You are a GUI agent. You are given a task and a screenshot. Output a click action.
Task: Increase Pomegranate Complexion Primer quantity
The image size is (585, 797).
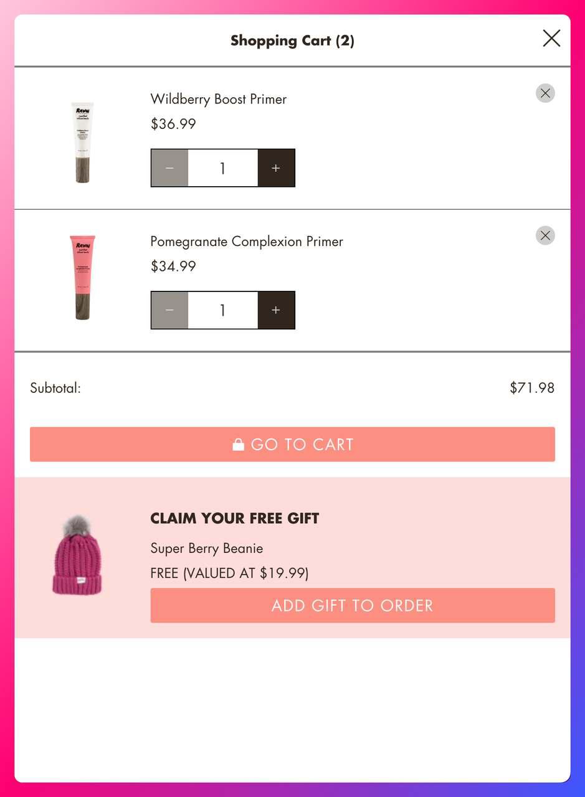[x=276, y=310]
